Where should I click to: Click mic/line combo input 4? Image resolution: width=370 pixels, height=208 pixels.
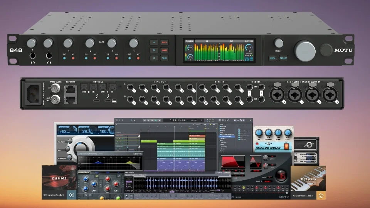(277, 95)
